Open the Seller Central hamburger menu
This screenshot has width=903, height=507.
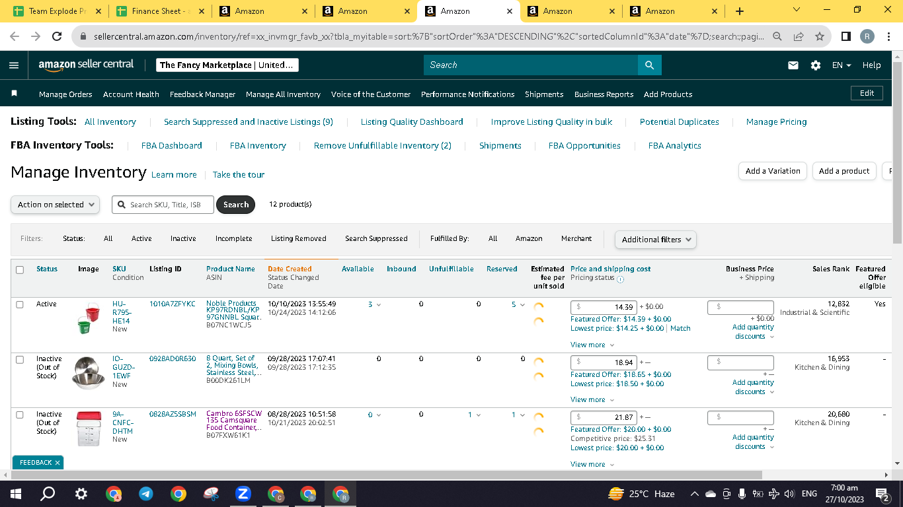[14, 65]
